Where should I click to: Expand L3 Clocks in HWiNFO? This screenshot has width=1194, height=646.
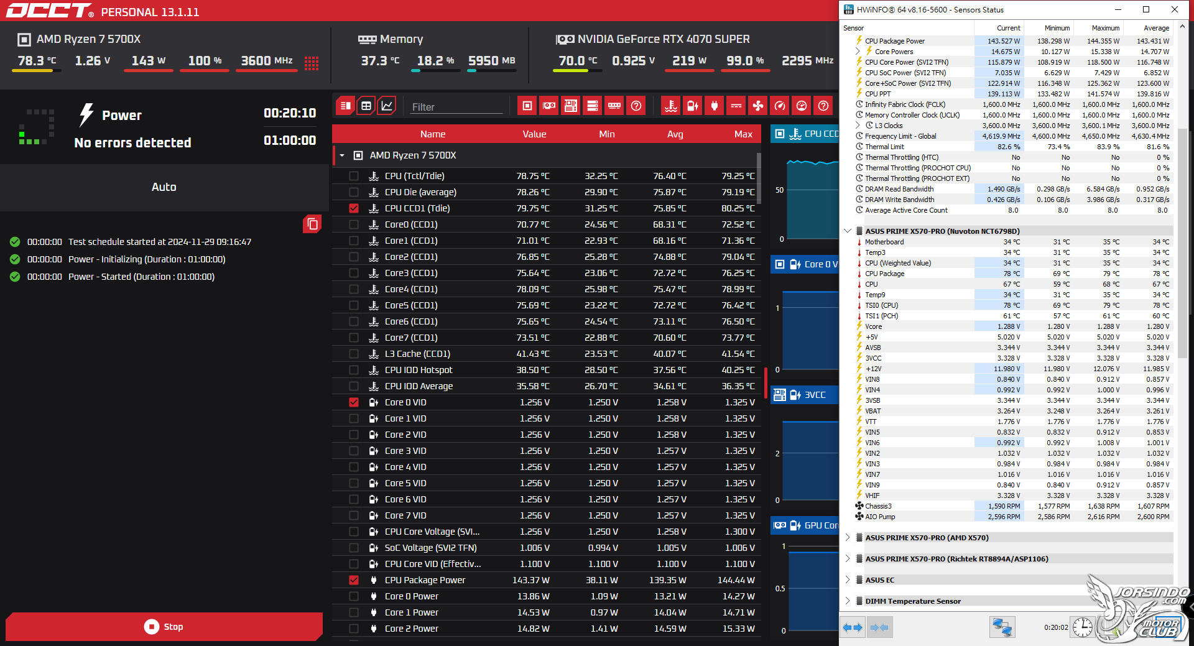tap(858, 126)
